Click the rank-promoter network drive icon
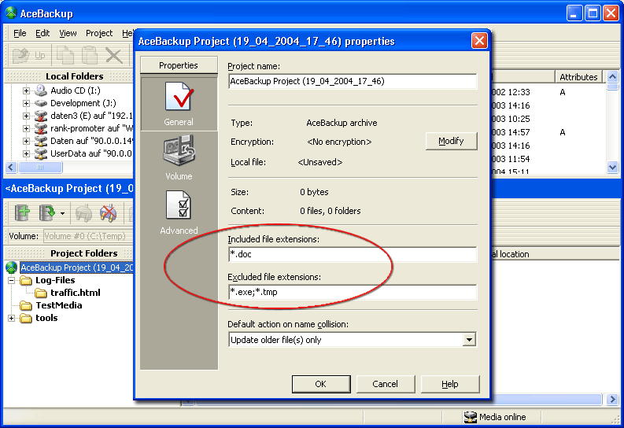This screenshot has width=624, height=428. (41, 128)
